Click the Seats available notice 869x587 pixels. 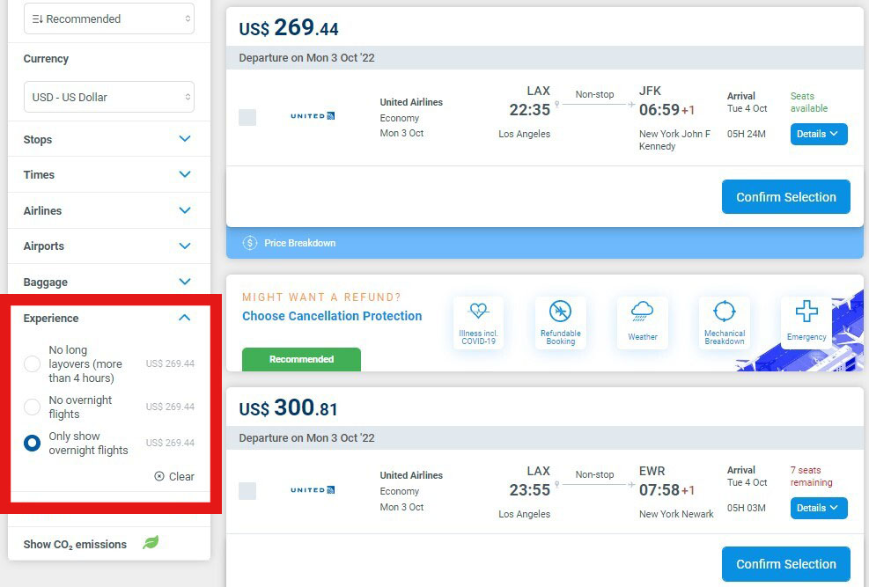[x=809, y=102]
